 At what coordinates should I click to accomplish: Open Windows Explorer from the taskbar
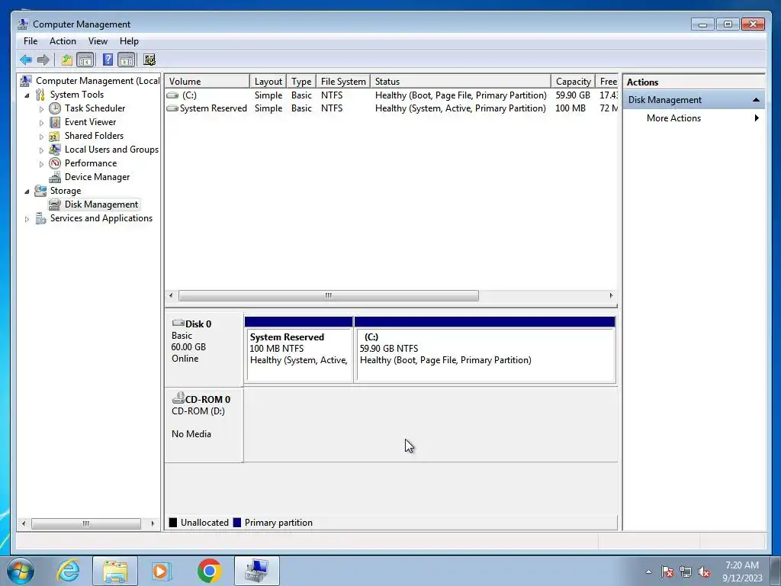point(115,571)
